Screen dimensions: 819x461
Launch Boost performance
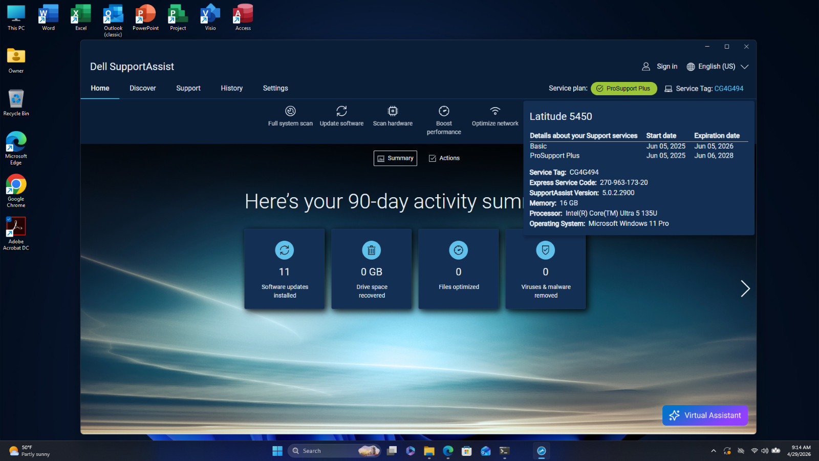(x=444, y=120)
